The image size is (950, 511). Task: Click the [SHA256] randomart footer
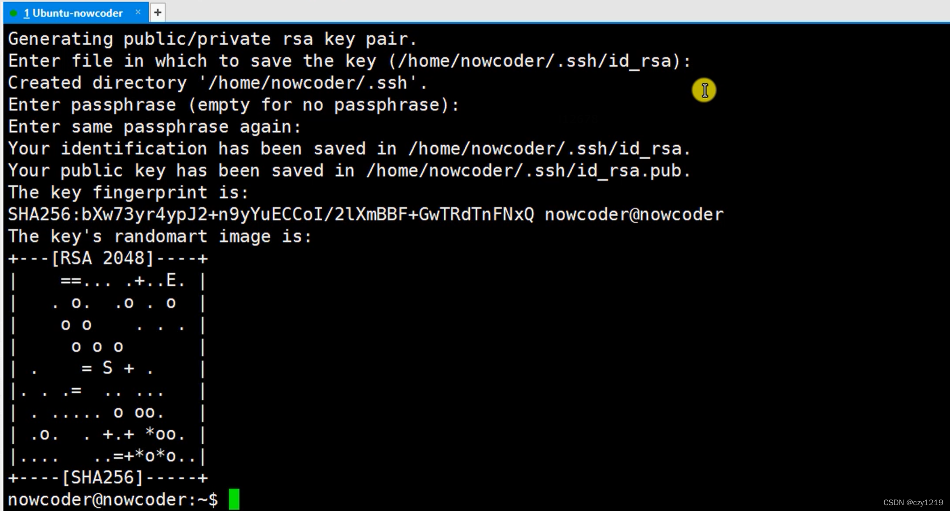[x=103, y=477]
